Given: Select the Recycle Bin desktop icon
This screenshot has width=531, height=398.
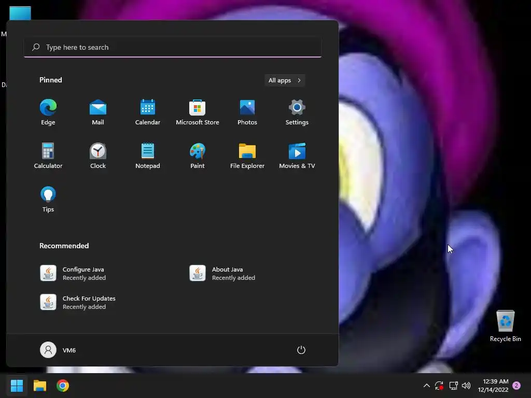Looking at the screenshot, I should point(505,326).
